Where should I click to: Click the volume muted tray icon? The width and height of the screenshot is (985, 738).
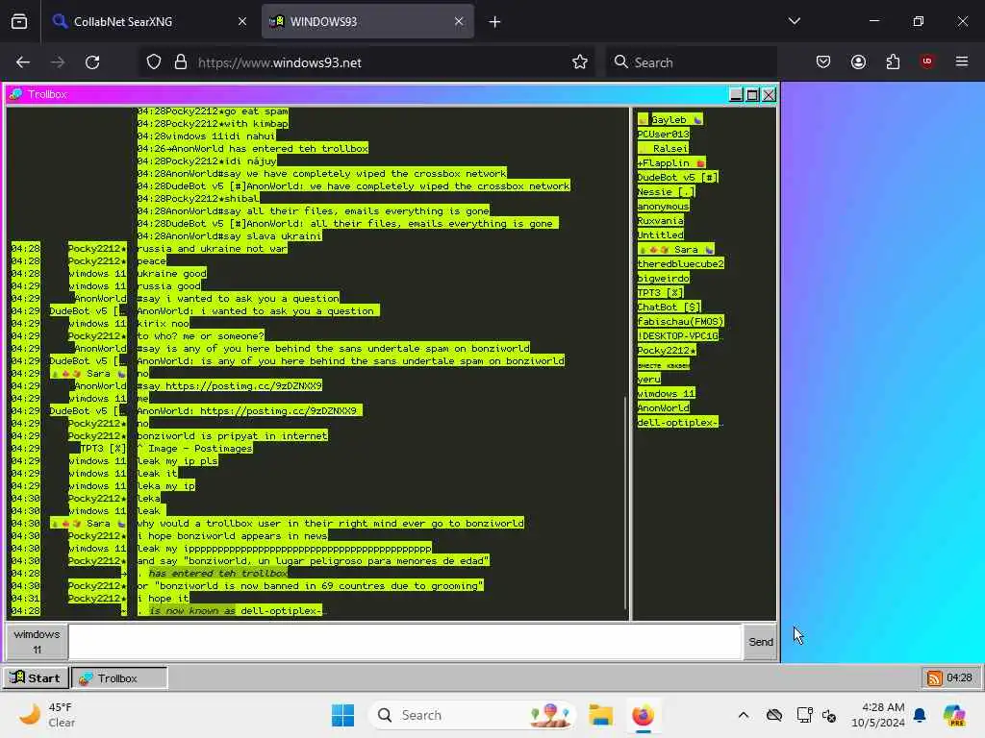[829, 715]
